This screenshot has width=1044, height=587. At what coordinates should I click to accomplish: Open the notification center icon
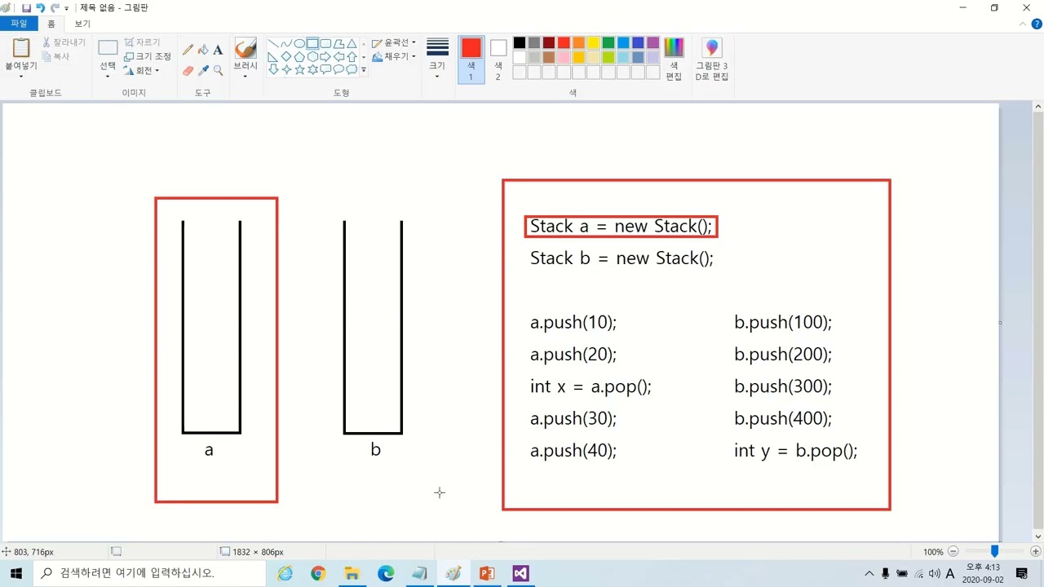point(1021,573)
